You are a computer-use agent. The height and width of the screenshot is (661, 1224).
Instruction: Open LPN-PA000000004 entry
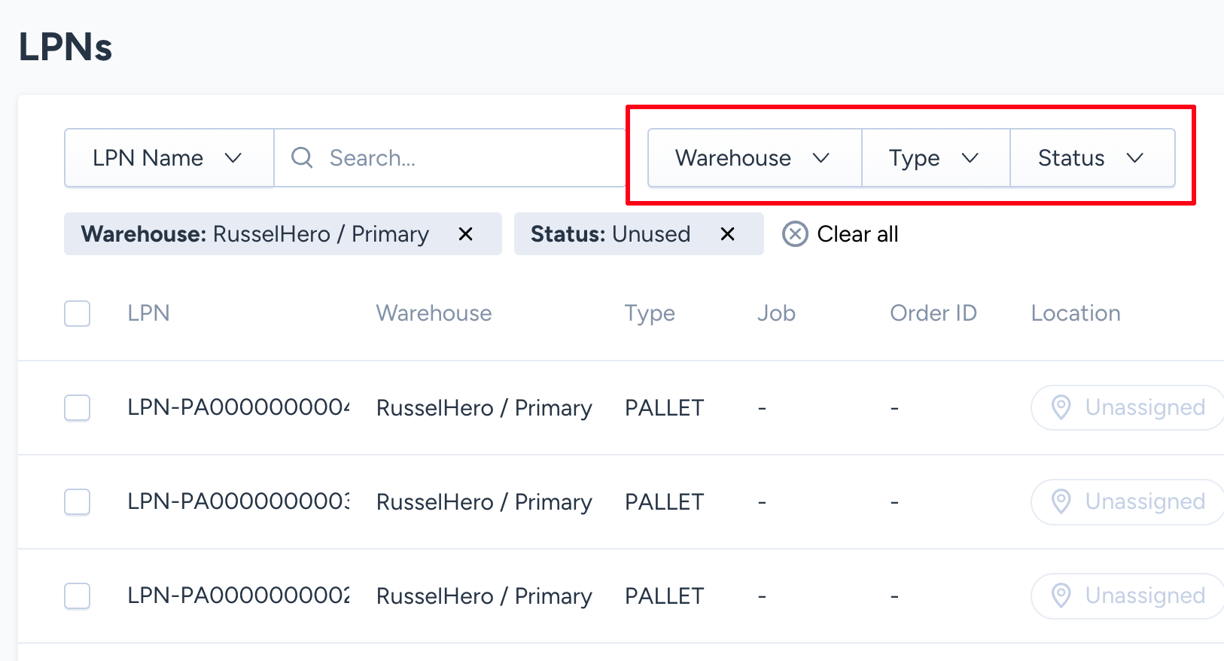tap(239, 407)
